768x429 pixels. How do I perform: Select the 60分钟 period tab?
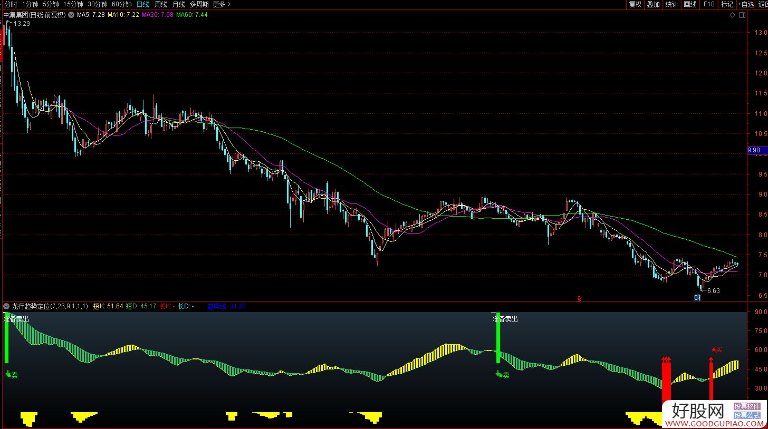click(122, 4)
